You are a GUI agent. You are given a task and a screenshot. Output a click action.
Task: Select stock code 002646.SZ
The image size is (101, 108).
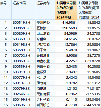tap(21, 94)
